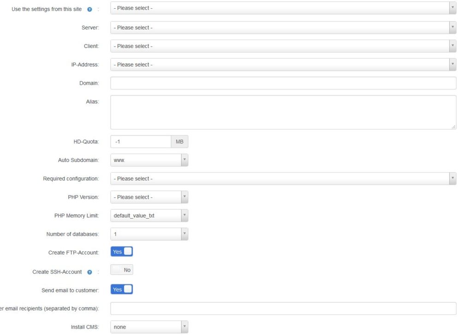
Task: Open help icon beside Create SSH-Account
Action: tap(89, 272)
